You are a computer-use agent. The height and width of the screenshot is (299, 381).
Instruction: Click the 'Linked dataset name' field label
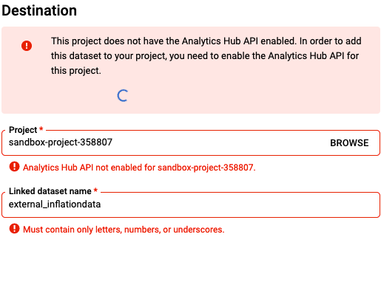pos(50,191)
